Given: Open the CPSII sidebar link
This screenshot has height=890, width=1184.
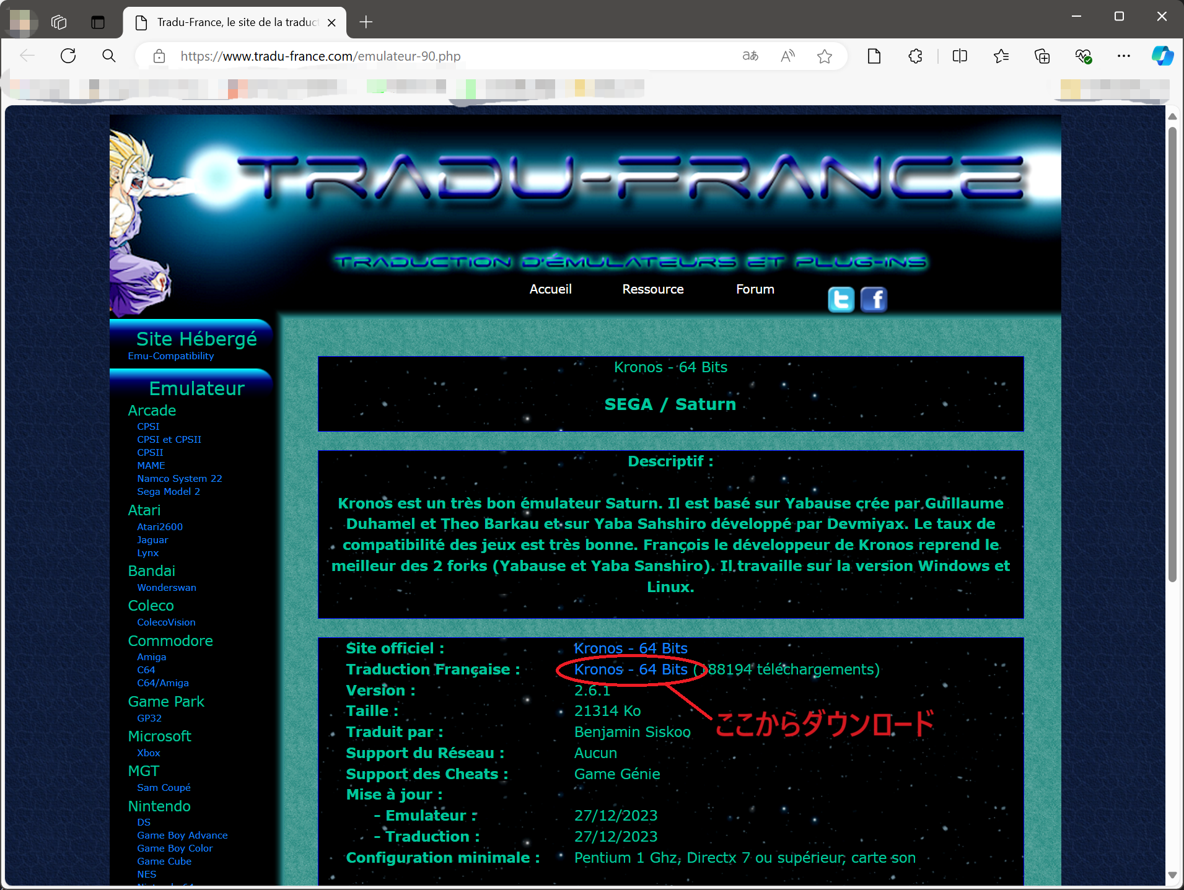Looking at the screenshot, I should (x=150, y=453).
